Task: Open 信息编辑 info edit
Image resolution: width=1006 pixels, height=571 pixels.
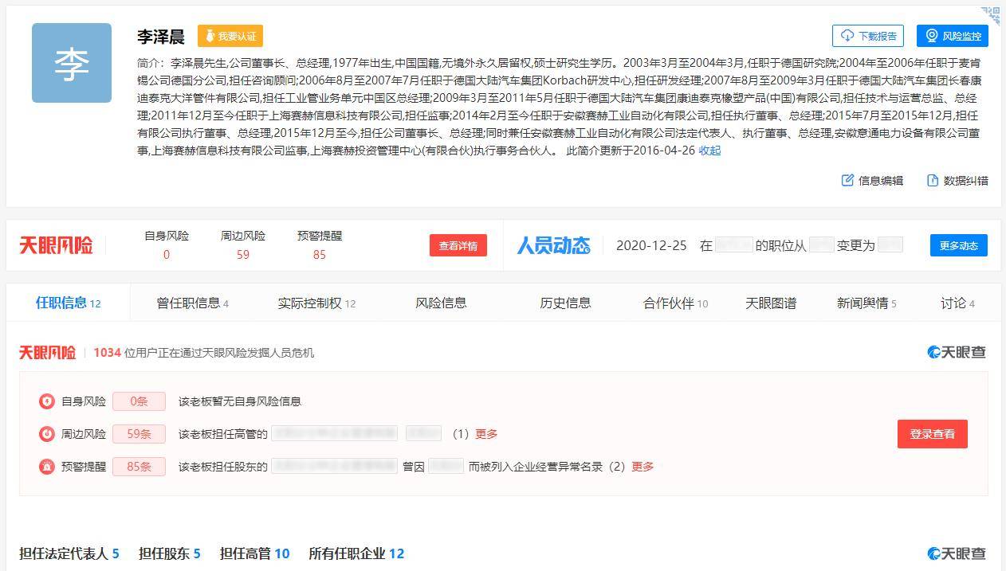Action: pyautogui.click(x=872, y=181)
